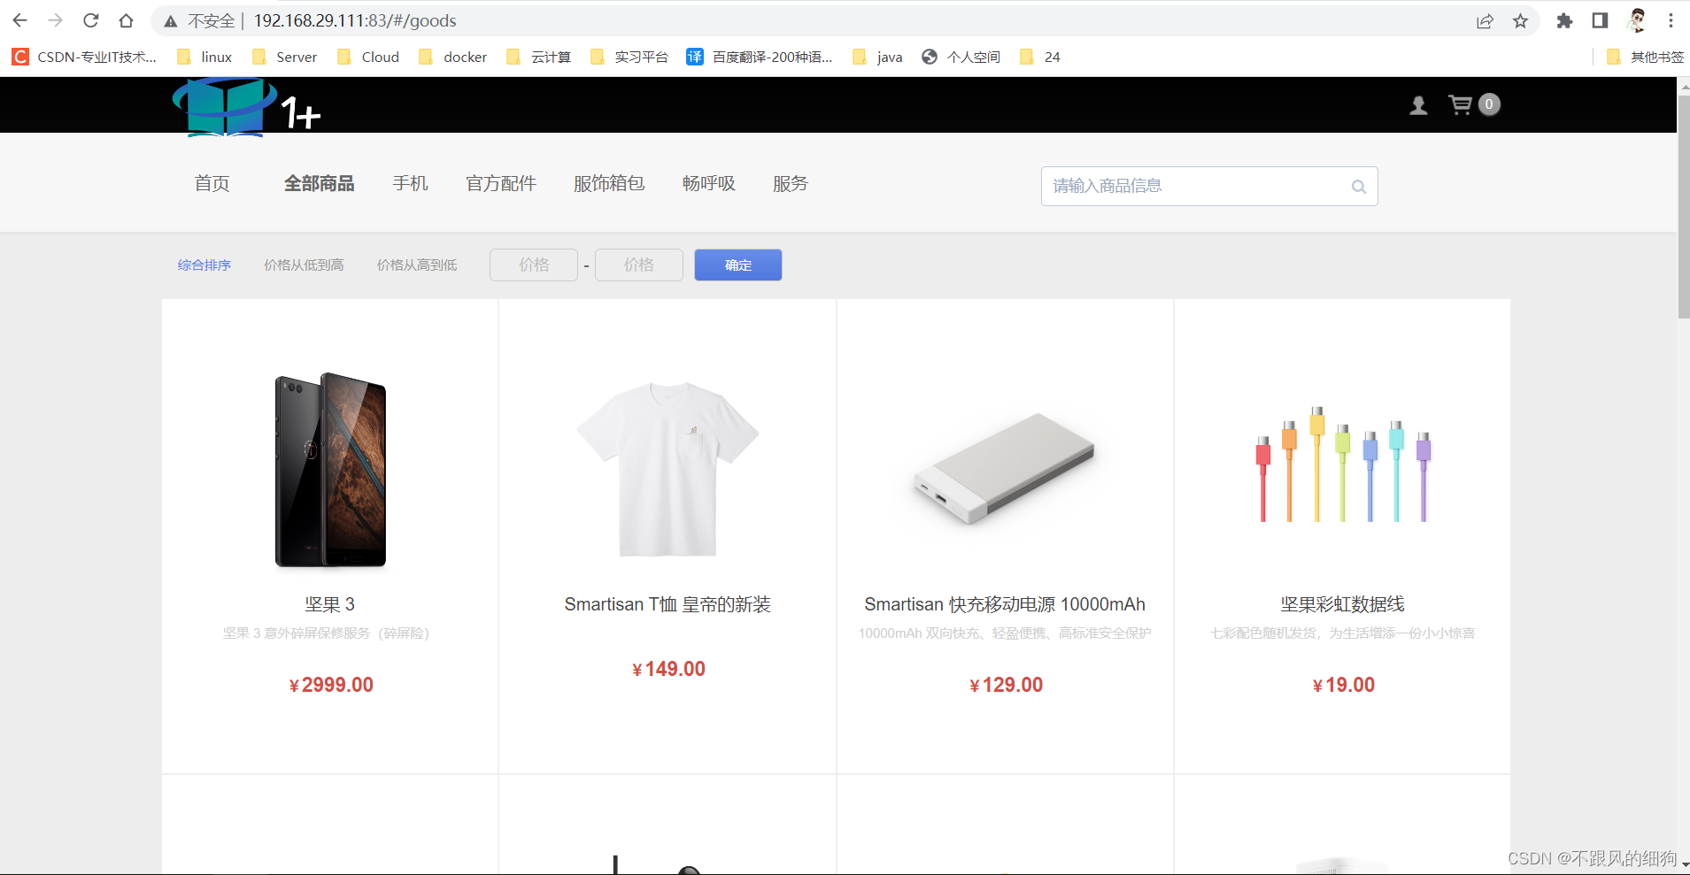1690x875 pixels.
Task: Open the CSDN bookmark
Action: (x=84, y=57)
